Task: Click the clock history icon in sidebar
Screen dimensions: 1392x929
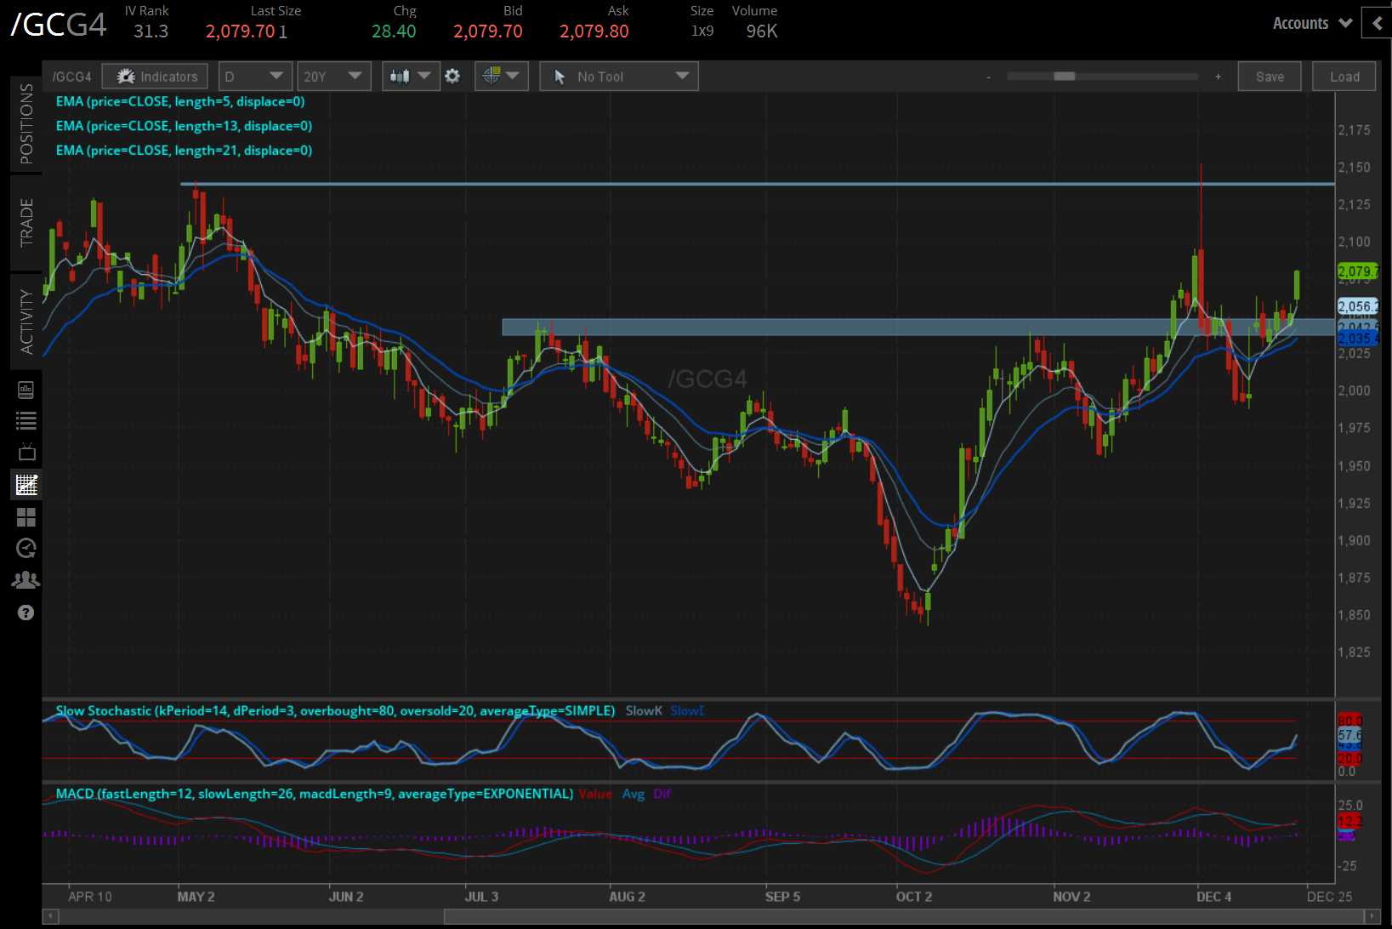Action: 26,548
